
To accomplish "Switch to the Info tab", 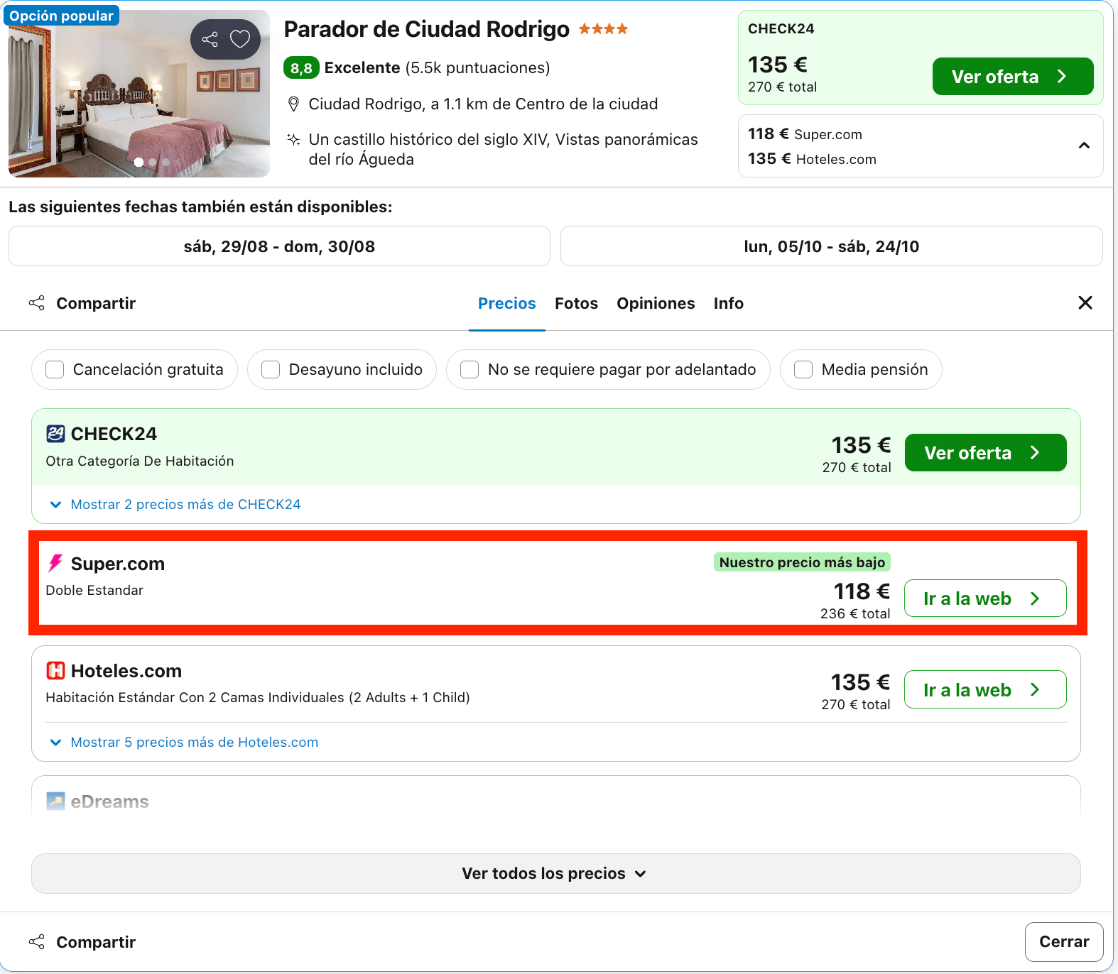I will pyautogui.click(x=729, y=304).
